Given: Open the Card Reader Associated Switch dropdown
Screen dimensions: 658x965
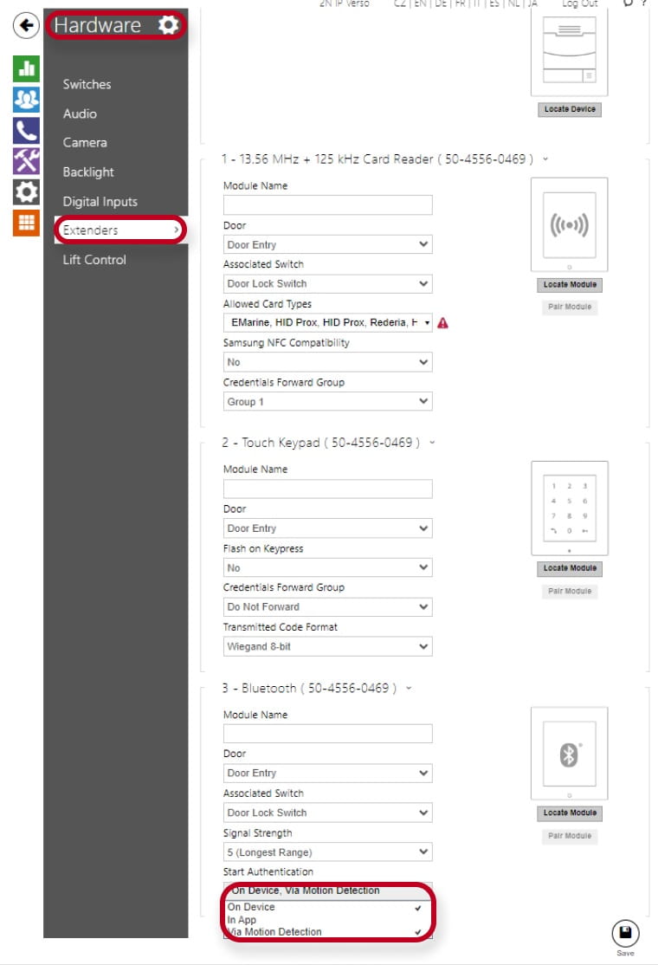Looking at the screenshot, I should pos(328,284).
